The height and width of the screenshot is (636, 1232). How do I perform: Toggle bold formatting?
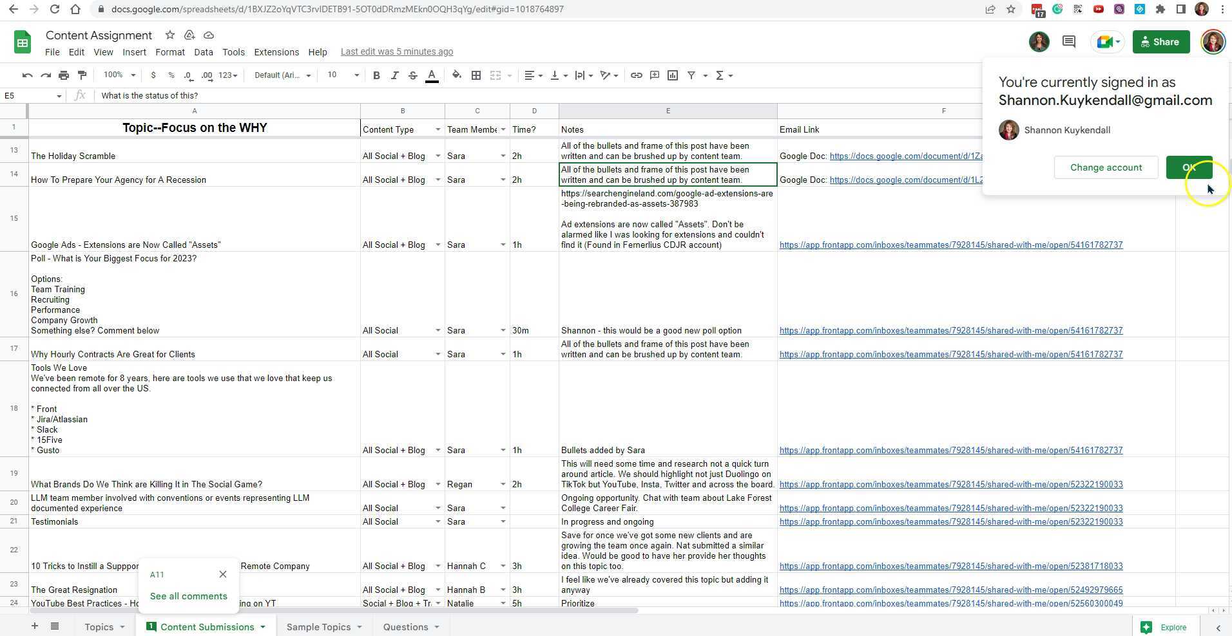376,75
